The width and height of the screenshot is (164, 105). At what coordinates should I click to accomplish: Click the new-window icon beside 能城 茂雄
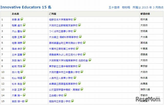tap(24, 66)
